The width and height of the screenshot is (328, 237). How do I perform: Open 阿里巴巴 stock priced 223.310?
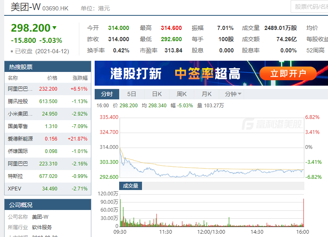[x=48, y=164]
